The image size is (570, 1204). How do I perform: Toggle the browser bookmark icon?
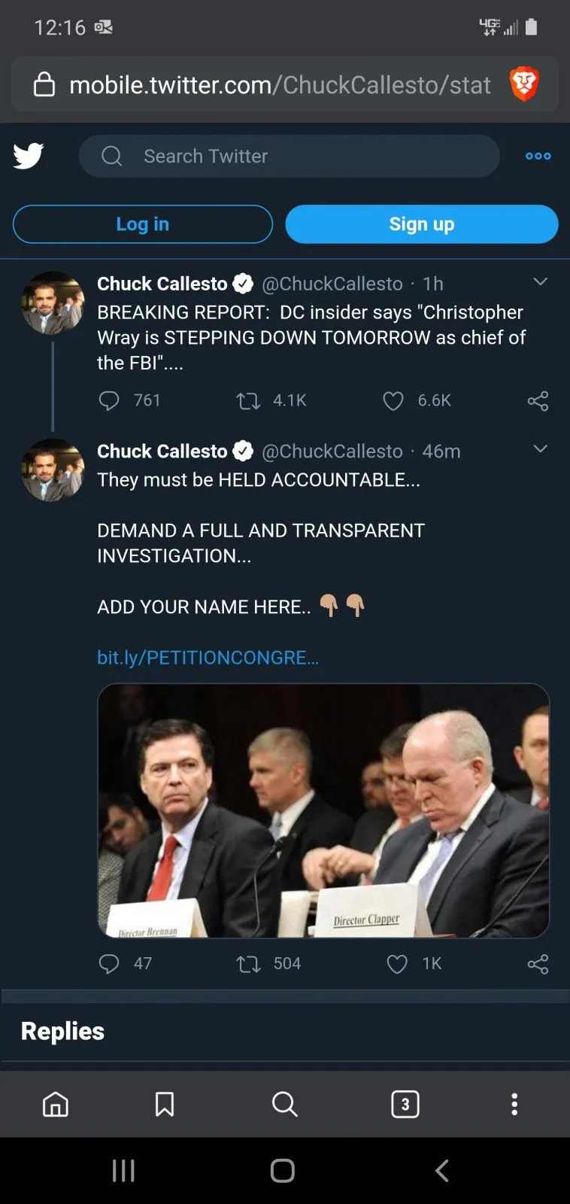(x=165, y=1104)
